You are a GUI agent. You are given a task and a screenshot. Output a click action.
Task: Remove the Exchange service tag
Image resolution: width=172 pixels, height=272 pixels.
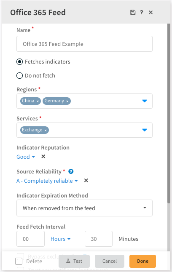[46, 130]
